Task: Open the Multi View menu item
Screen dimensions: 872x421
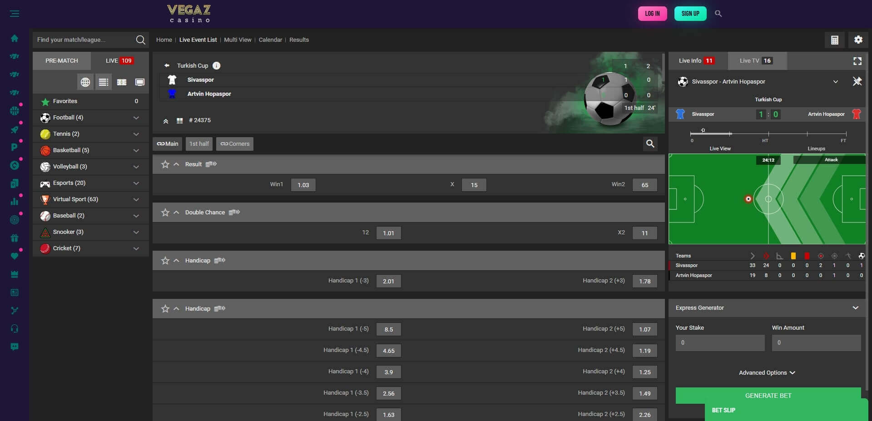Action: [238, 40]
